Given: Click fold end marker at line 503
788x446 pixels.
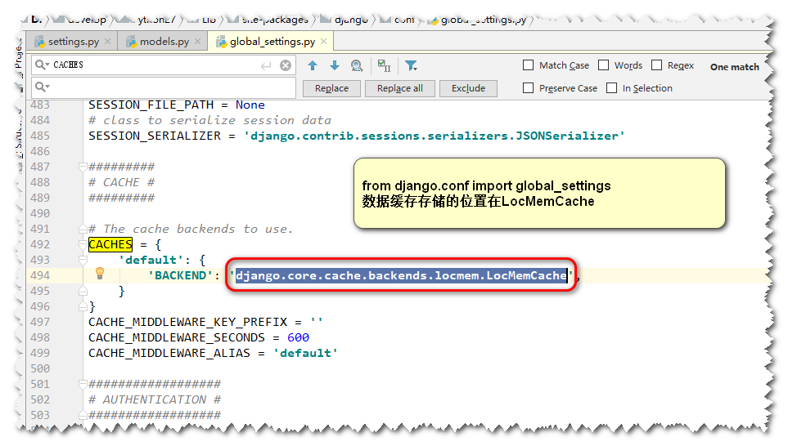Looking at the screenshot, I should click(83, 416).
